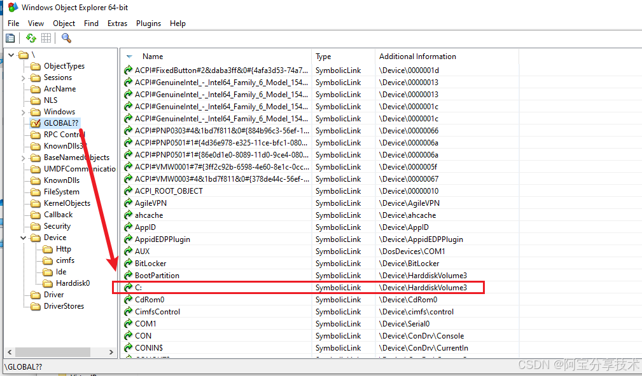
Task: Open the Find menu
Action: 91,23
